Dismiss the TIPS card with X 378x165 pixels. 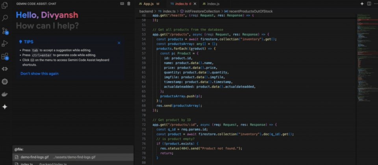point(119,43)
